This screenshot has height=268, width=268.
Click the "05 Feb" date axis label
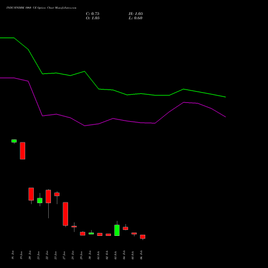point(133,255)
